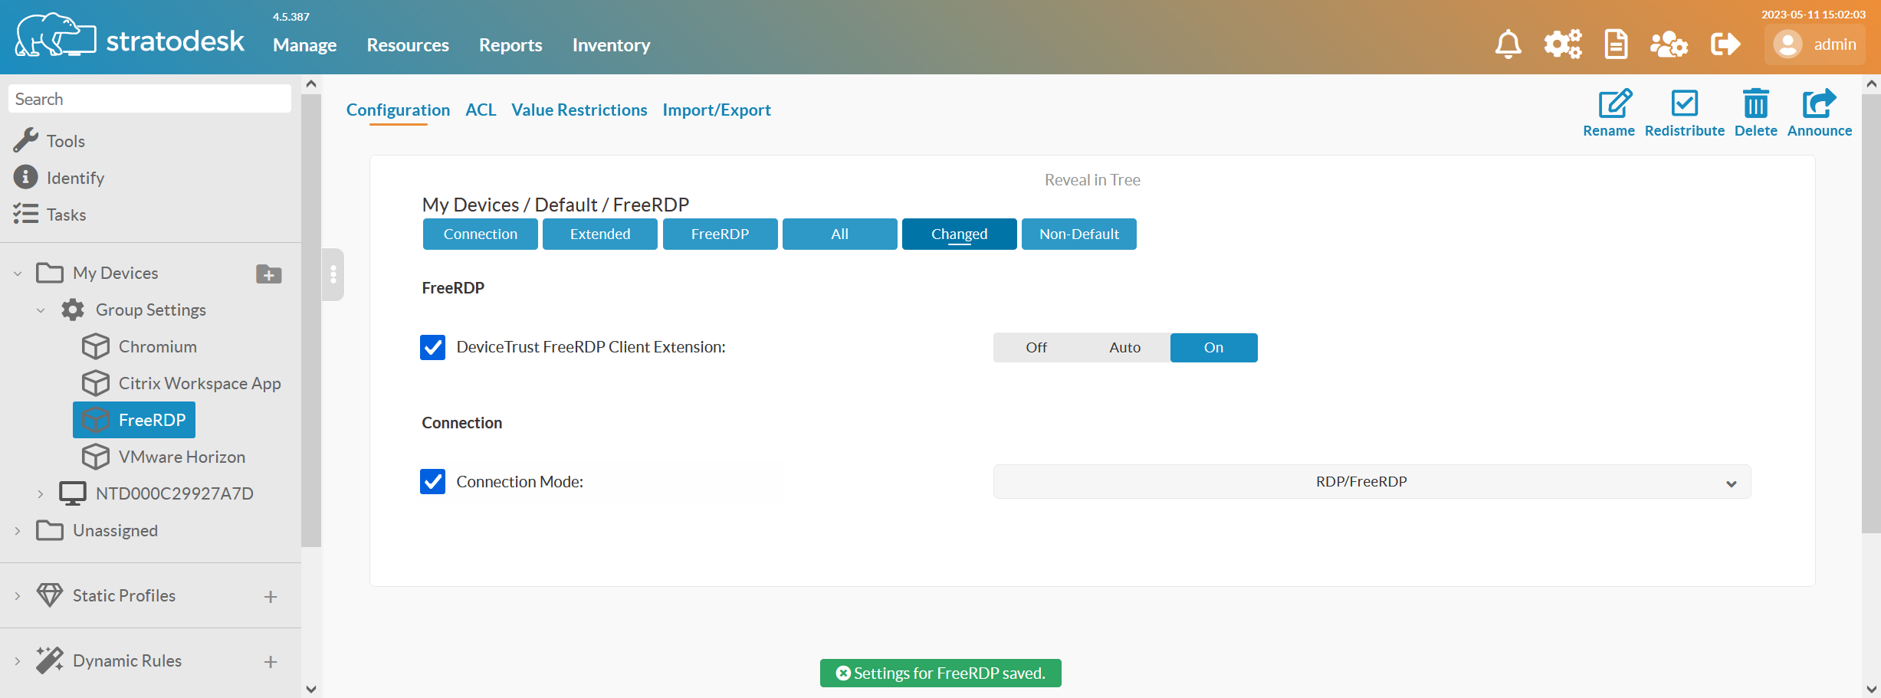Click the Rename button
Image resolution: width=1881 pixels, height=698 pixels.
1609,104
